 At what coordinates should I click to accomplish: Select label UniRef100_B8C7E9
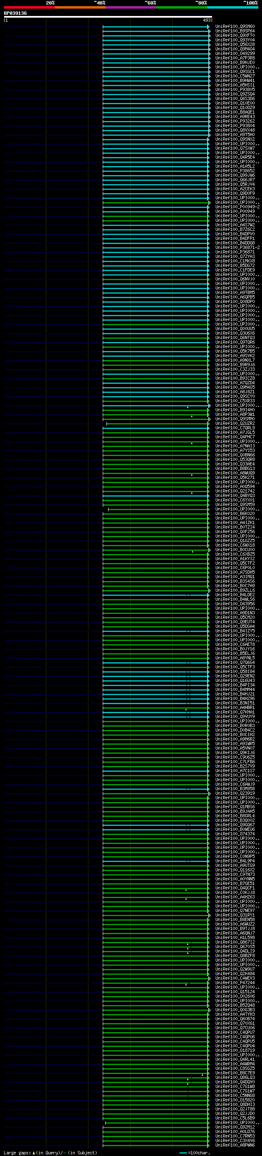[x=235, y=1072]
